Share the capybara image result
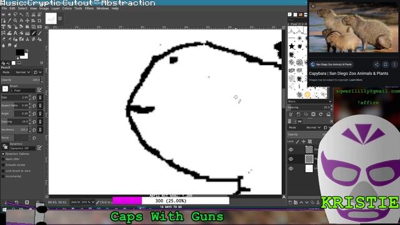This screenshot has width=400, height=225. (x=376, y=64)
